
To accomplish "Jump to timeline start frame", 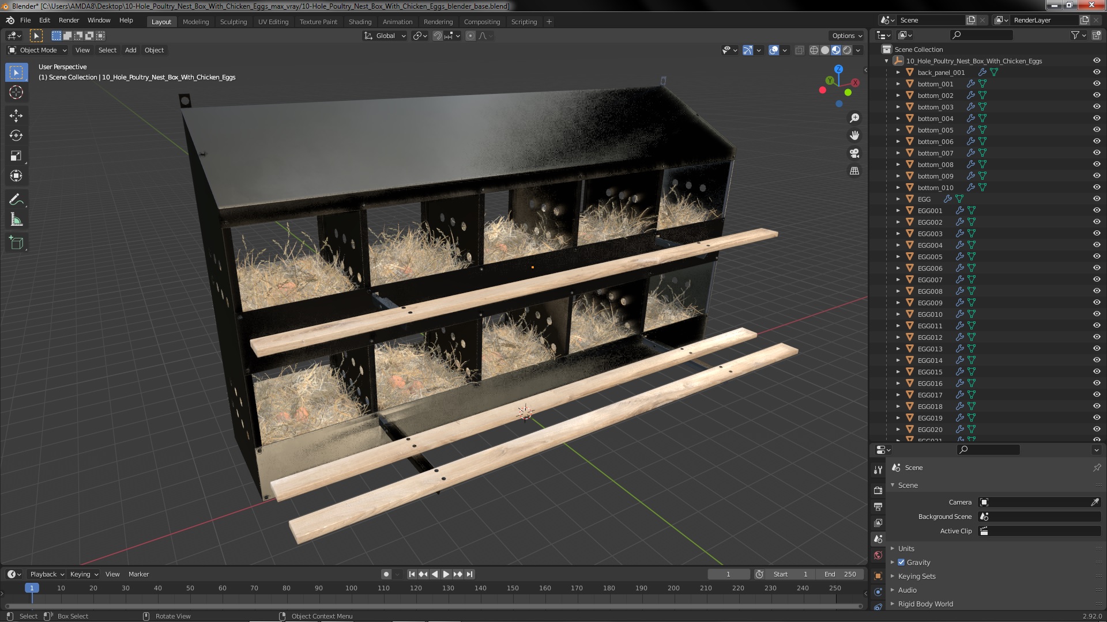I will pyautogui.click(x=412, y=574).
